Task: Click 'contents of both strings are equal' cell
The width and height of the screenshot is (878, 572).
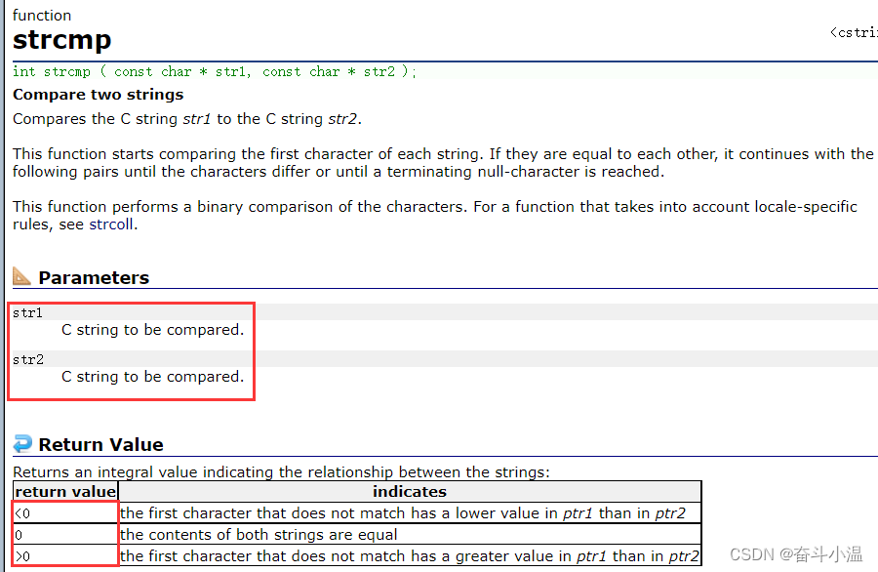Action: point(410,535)
